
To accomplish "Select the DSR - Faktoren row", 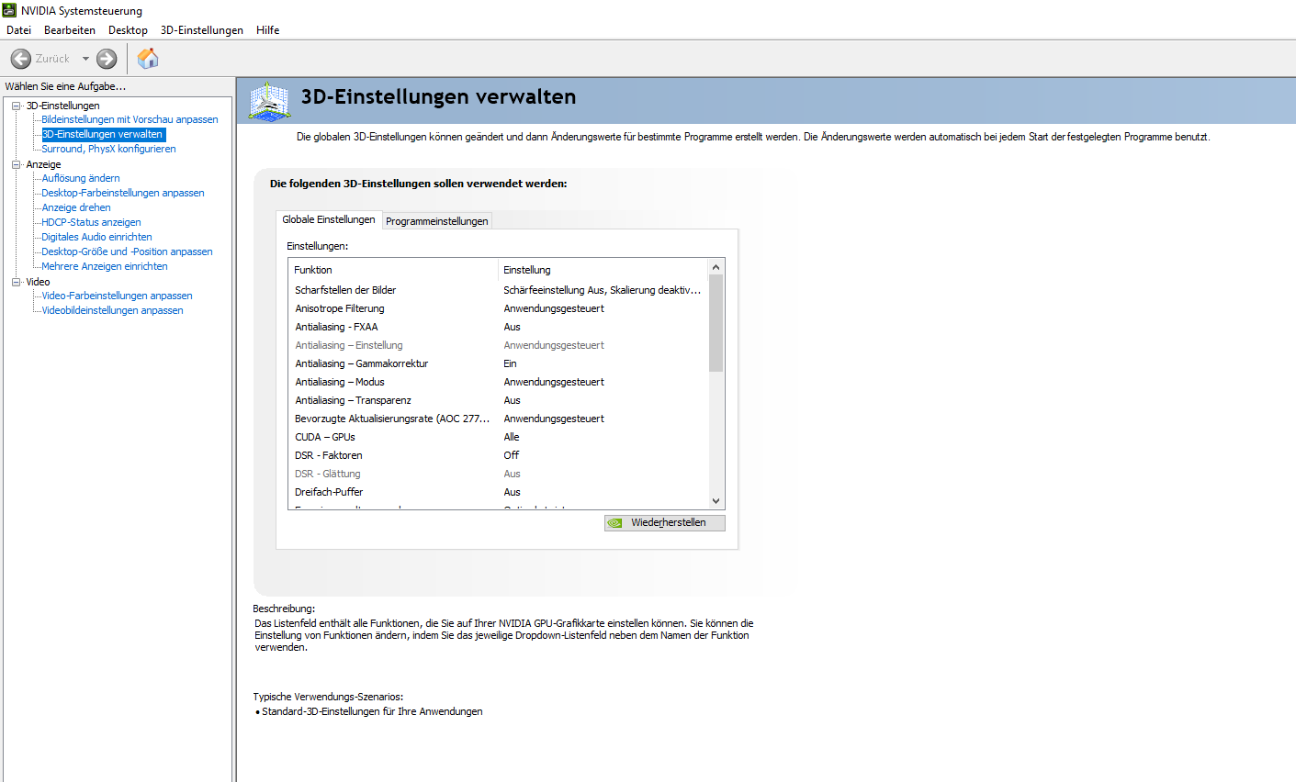I will pyautogui.click(x=499, y=455).
